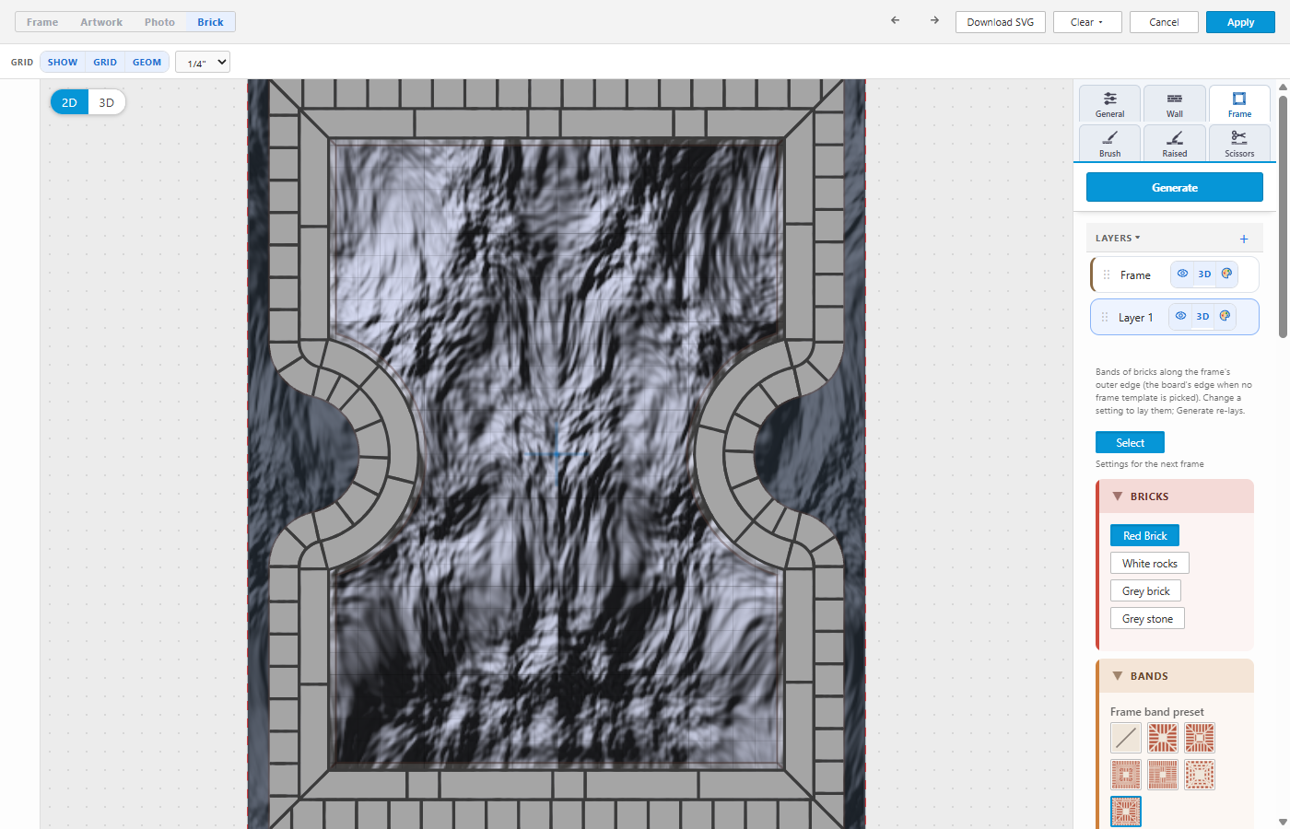Select the Wall tool
1290x829 pixels.
pos(1175,104)
